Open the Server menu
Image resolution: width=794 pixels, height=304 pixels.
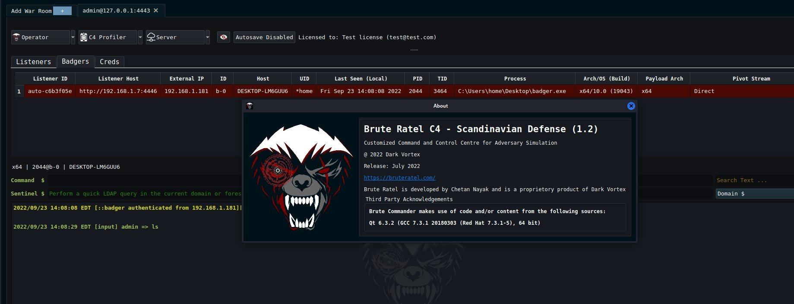coord(175,37)
